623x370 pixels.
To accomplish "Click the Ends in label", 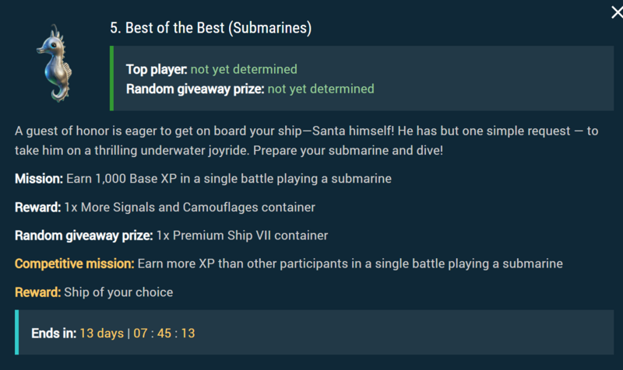I will [54, 333].
